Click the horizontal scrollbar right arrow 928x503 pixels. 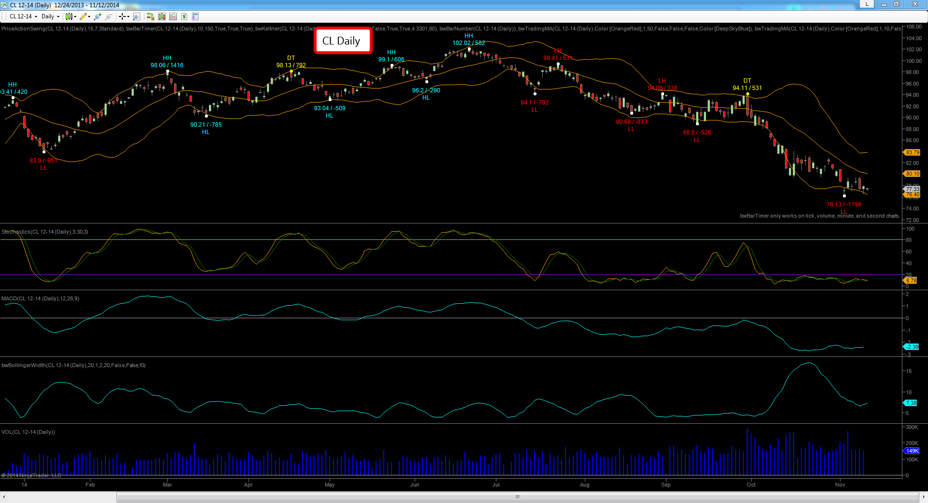(x=924, y=497)
